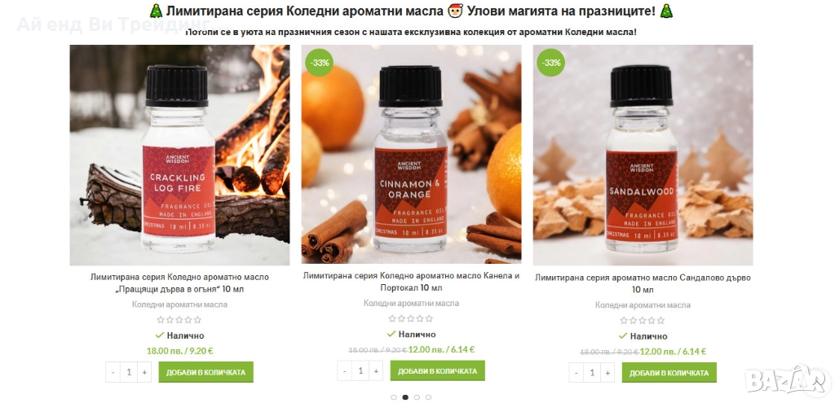Add Пращящи дърва oil to cart
This screenshot has height=403, width=835.
pos(206,372)
